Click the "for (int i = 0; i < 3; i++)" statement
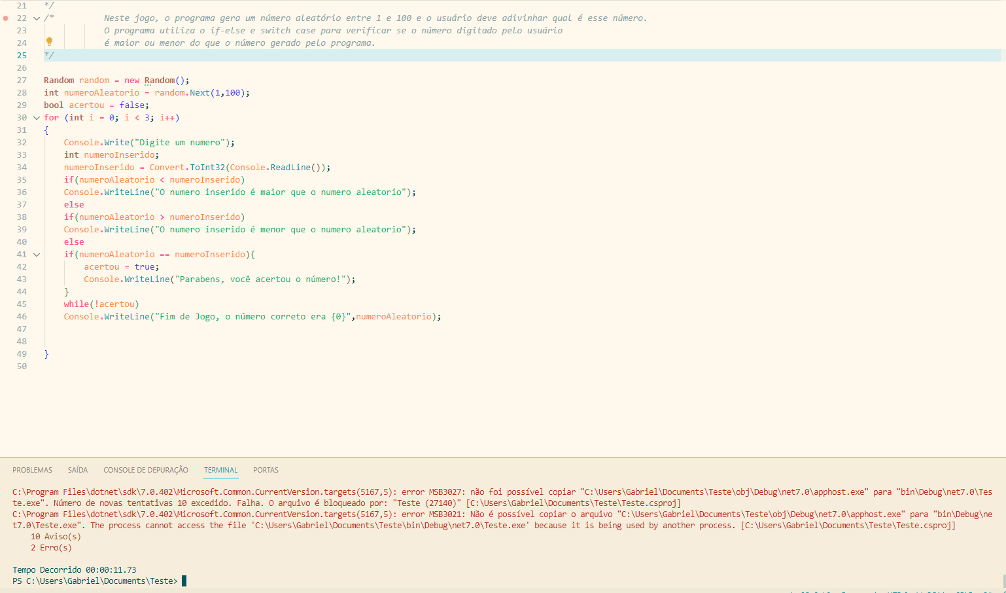This screenshot has height=593, width=1006. (111, 118)
